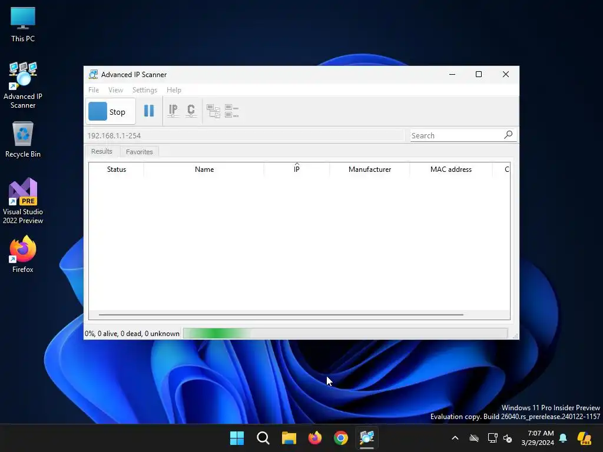Stop the running IP scan
The height and width of the screenshot is (452, 603).
[110, 111]
